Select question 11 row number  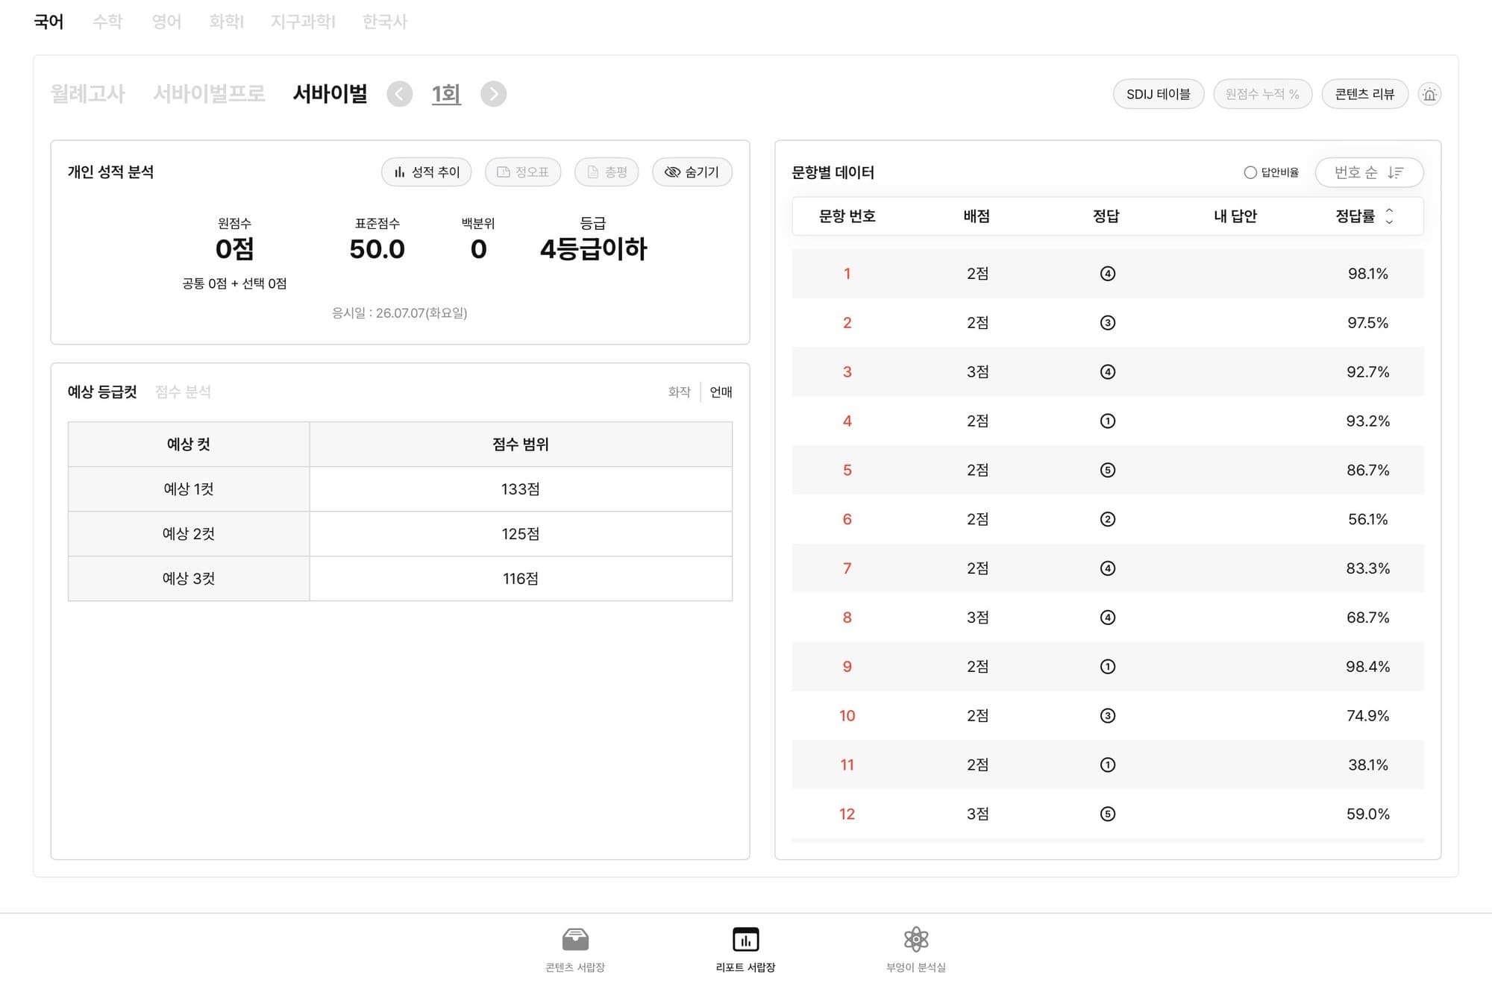tap(847, 764)
